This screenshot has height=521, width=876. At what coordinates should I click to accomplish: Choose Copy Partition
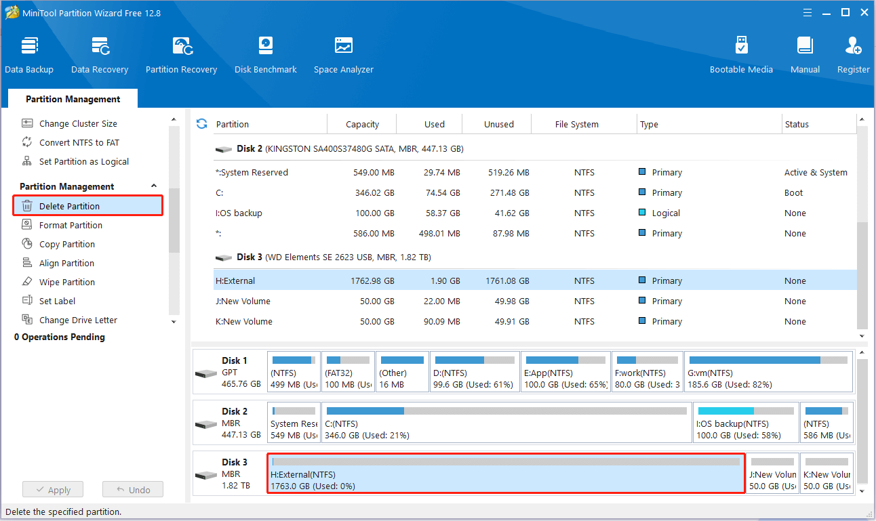[67, 244]
